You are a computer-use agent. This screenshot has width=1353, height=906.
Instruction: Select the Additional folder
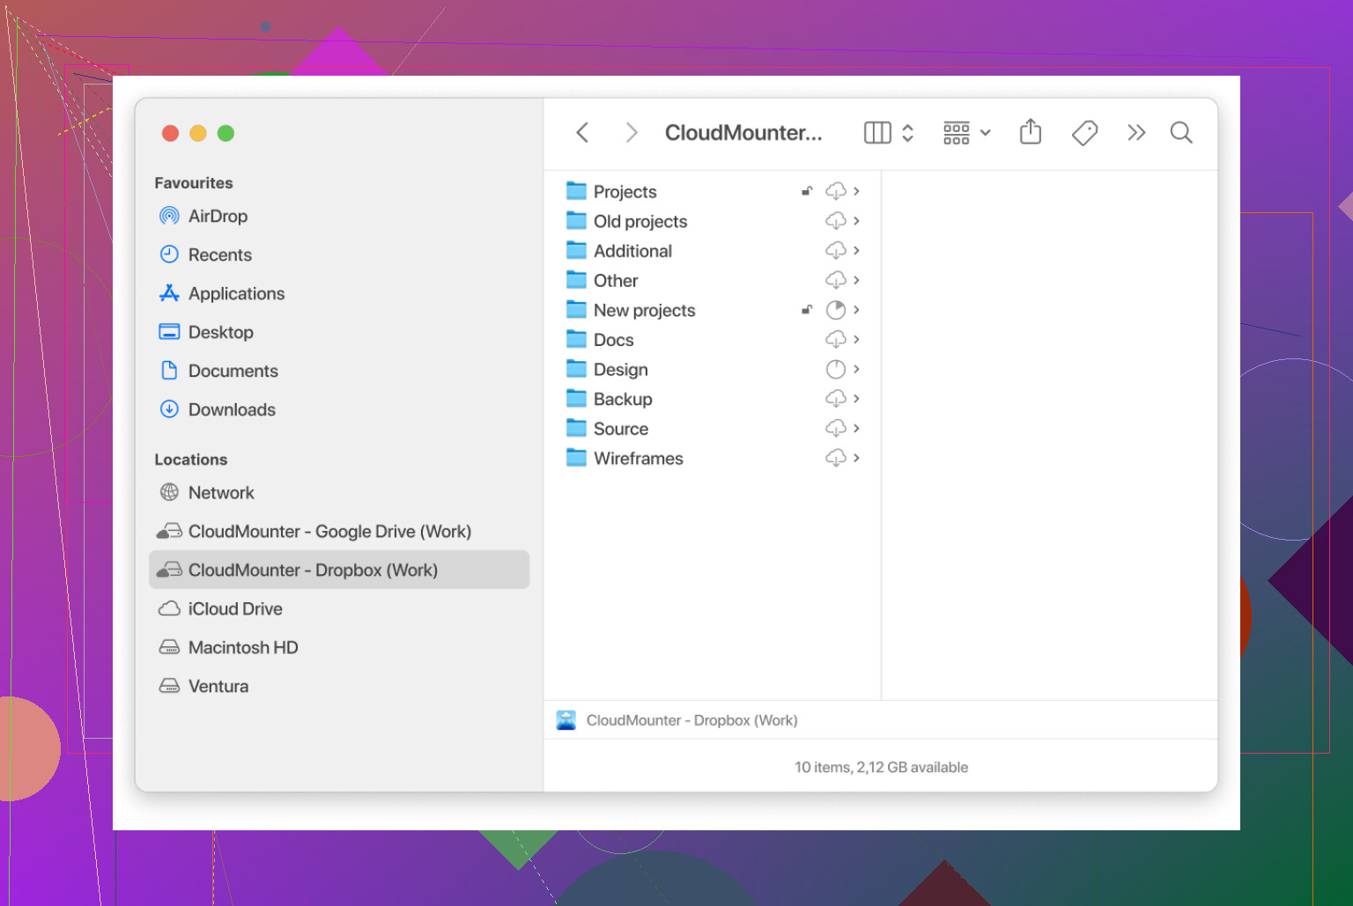[712, 251]
